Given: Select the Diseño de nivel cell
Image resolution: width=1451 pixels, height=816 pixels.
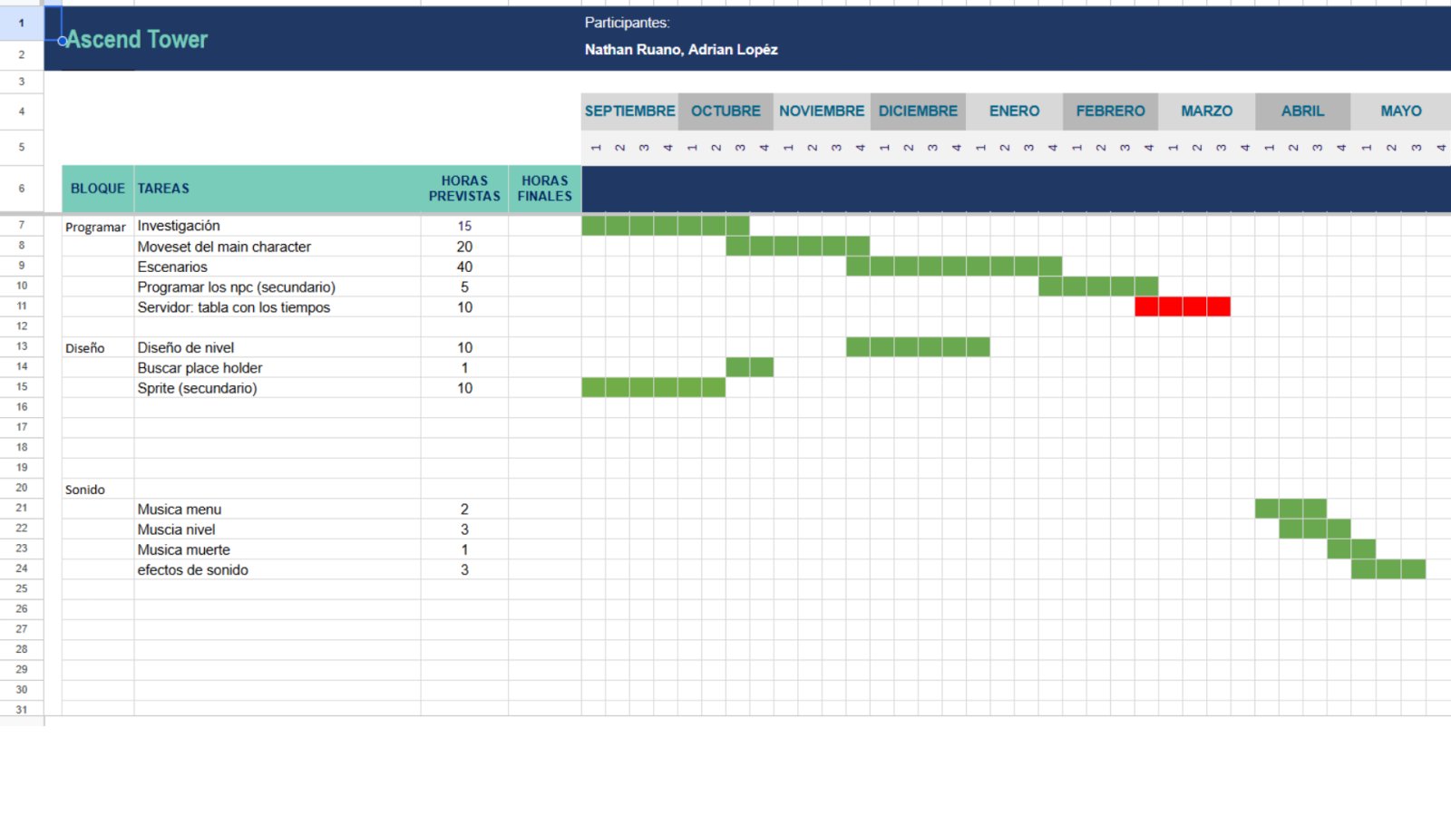Looking at the screenshot, I should 278,347.
